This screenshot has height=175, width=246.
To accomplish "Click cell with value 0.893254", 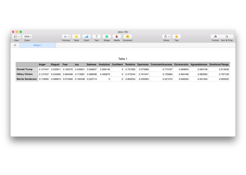I will pos(130,79).
